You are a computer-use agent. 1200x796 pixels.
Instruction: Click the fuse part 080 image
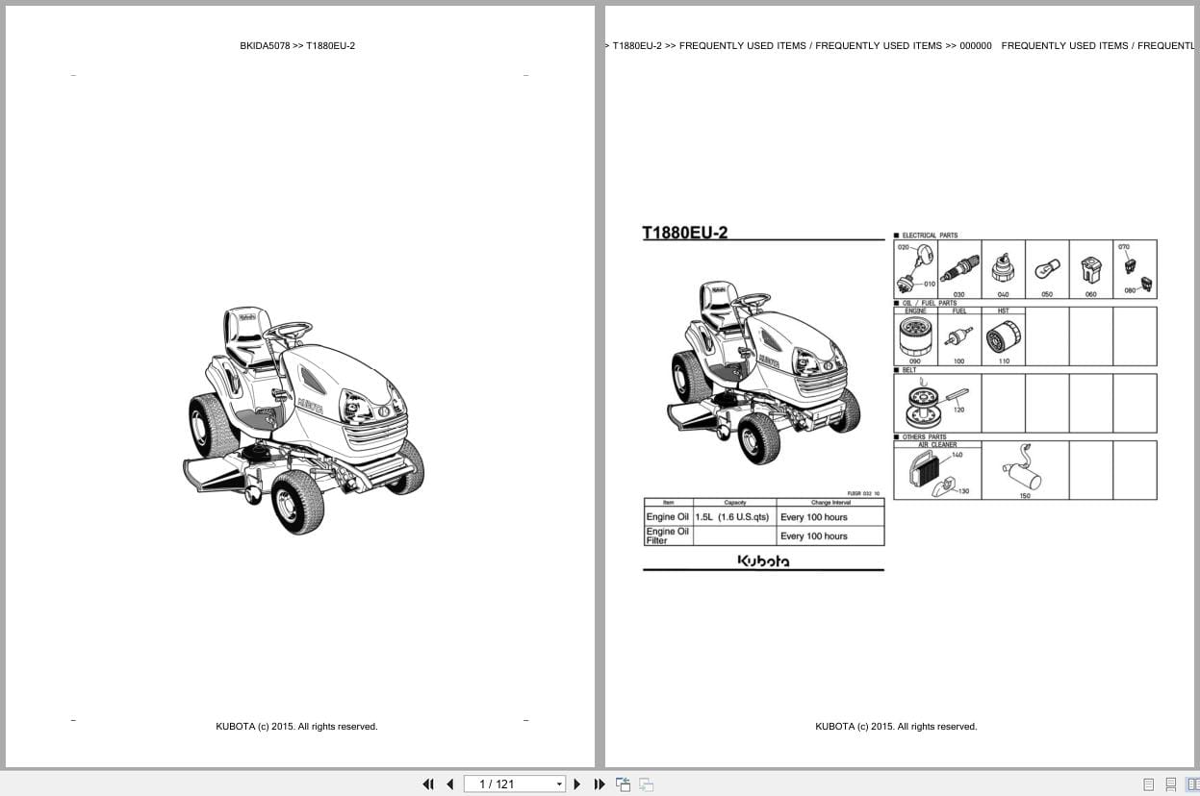tap(1146, 283)
